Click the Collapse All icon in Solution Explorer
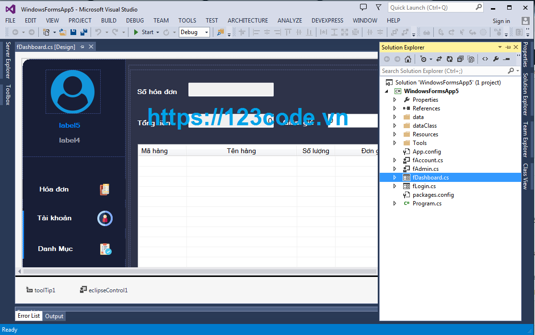The image size is (535, 335). click(460, 59)
